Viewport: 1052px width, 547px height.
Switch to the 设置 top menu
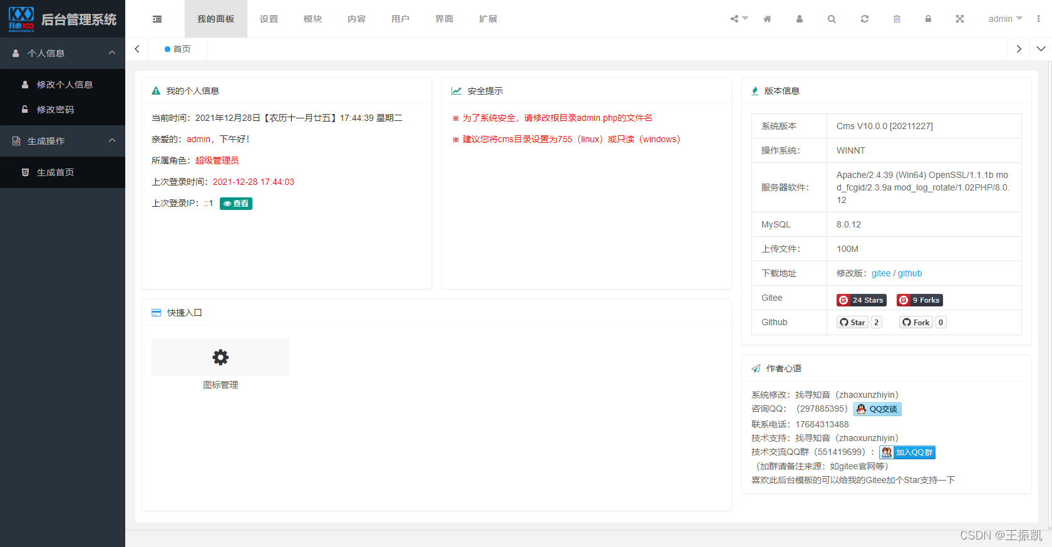click(x=269, y=19)
